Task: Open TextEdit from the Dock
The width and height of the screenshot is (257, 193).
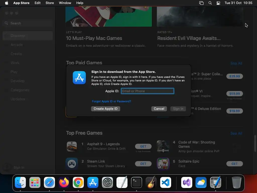Action: pyautogui.click(x=122, y=182)
